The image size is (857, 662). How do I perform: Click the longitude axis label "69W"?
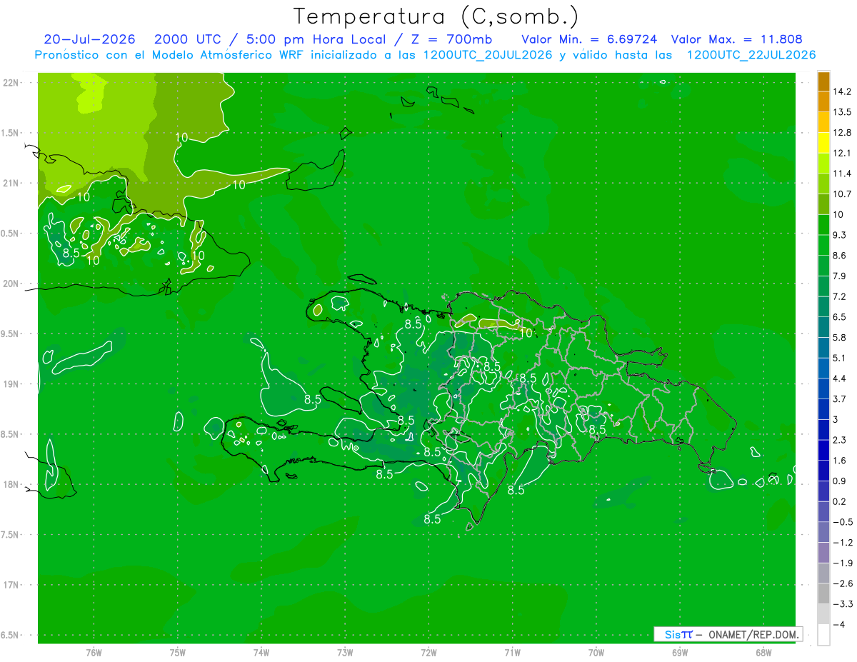tap(680, 653)
